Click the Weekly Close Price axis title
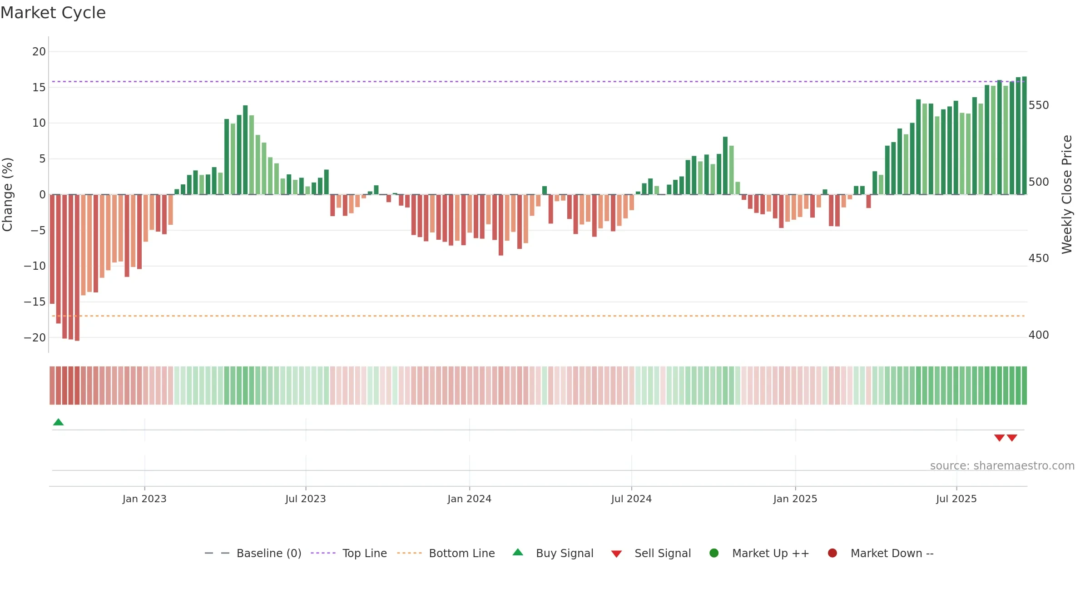The height and width of the screenshot is (613, 1090). pos(1067,194)
